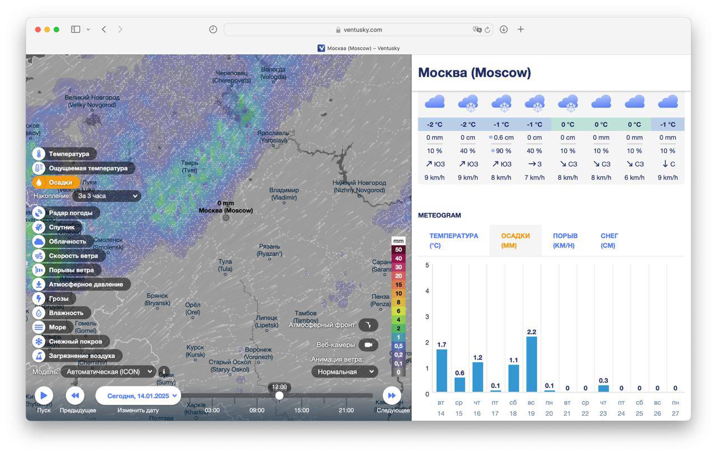The image size is (717, 455).
Task: Open the Модель Автоматическая (ICON) dropdown
Action: coord(108,372)
